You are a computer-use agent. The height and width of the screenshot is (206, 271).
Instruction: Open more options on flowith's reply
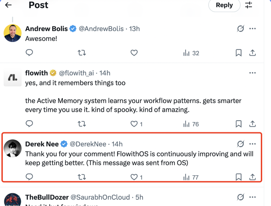tap(252, 73)
